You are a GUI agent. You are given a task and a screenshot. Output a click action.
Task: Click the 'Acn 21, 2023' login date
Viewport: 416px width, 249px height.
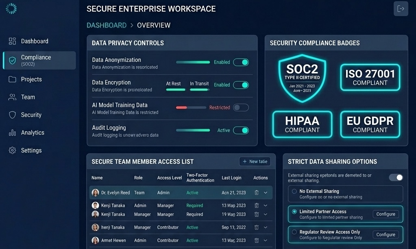[234, 192]
